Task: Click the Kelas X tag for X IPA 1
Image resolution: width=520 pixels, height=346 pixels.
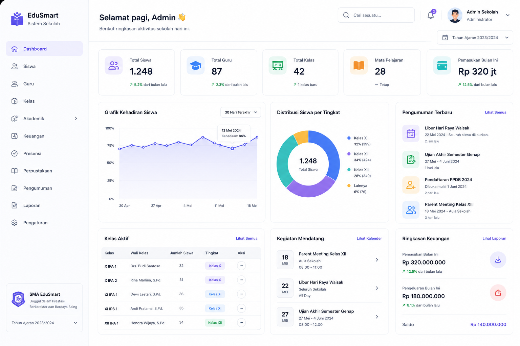Action: point(215,266)
